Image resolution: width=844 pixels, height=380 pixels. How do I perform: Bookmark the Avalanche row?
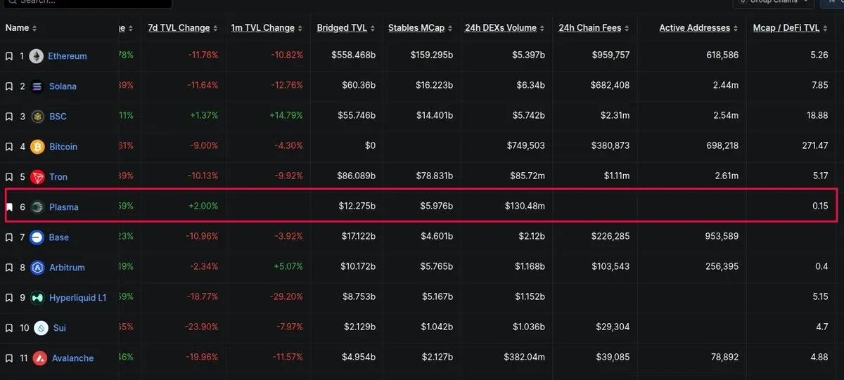tap(9, 358)
